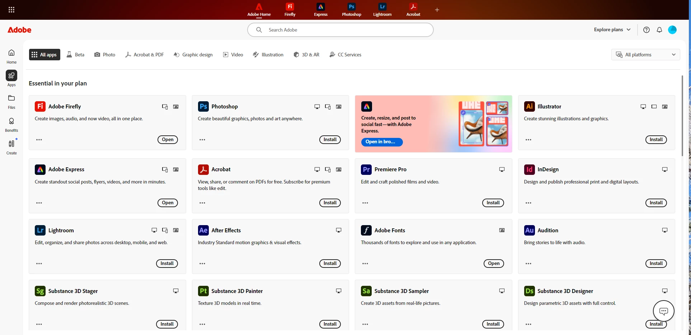691x335 pixels.
Task: Install Illustrator
Action: (x=656, y=140)
